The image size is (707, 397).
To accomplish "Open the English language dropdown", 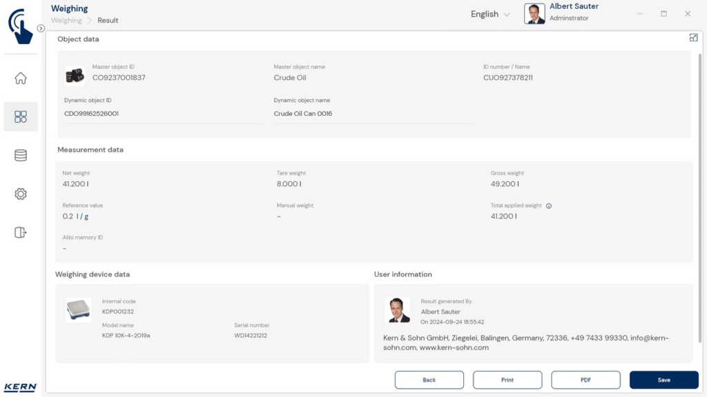I will pos(490,14).
